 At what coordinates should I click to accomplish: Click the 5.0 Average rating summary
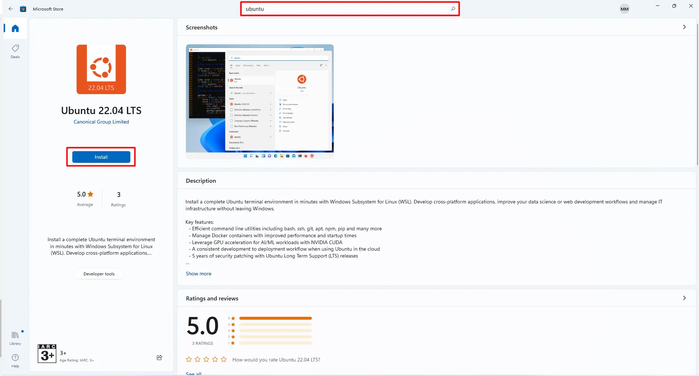(85, 198)
